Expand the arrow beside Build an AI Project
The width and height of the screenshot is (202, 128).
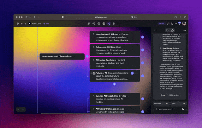pyautogui.click(x=143, y=99)
